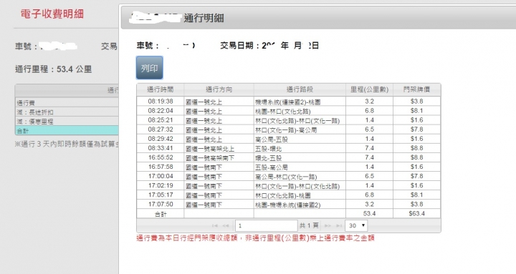Sort by the 通行時間 column header
Image resolution: width=516 pixels, height=274 pixels.
coord(161,89)
